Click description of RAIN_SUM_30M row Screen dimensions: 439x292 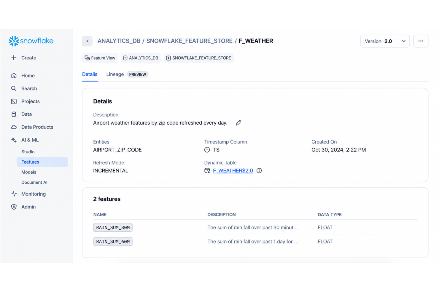tap(252, 228)
